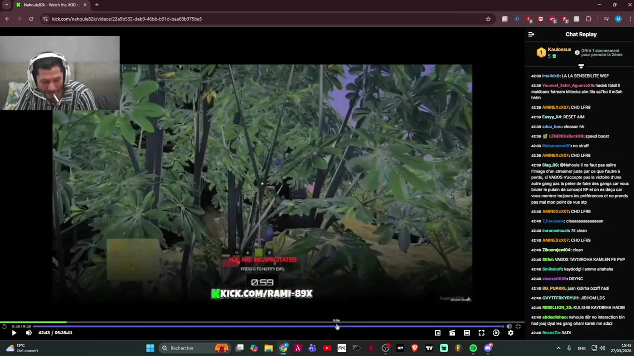The height and width of the screenshot is (356, 634).
Task: Open TradingView from the taskbar
Action: coord(429,348)
